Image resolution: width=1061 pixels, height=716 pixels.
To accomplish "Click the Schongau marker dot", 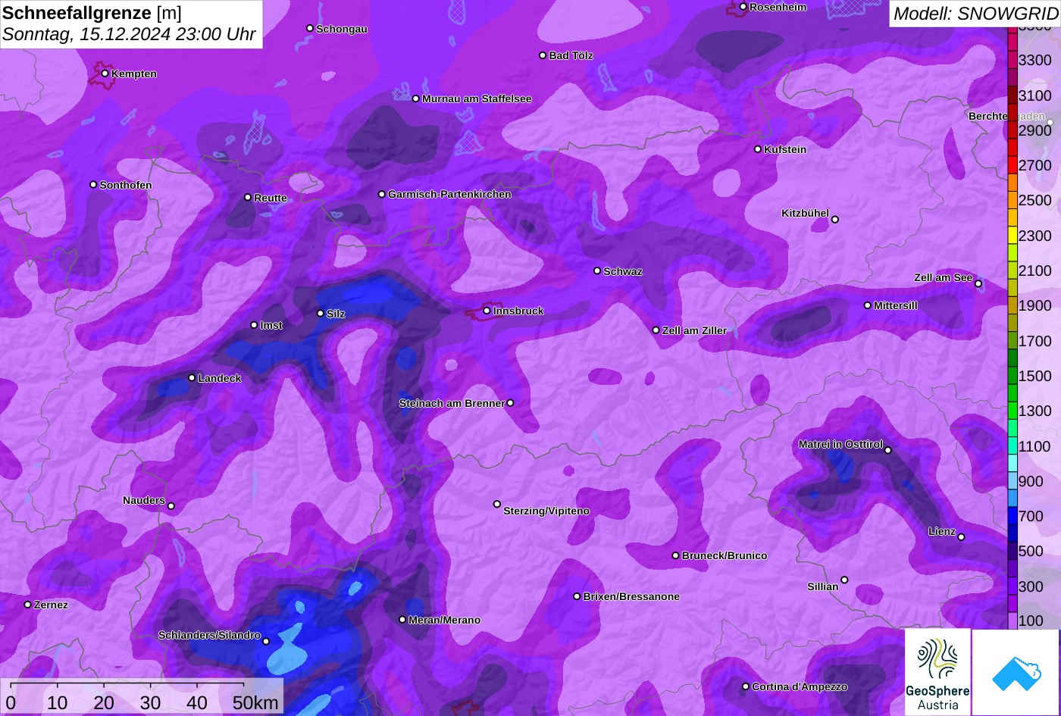I will coord(310,28).
